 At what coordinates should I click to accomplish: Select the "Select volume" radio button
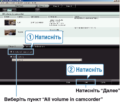[11, 57]
